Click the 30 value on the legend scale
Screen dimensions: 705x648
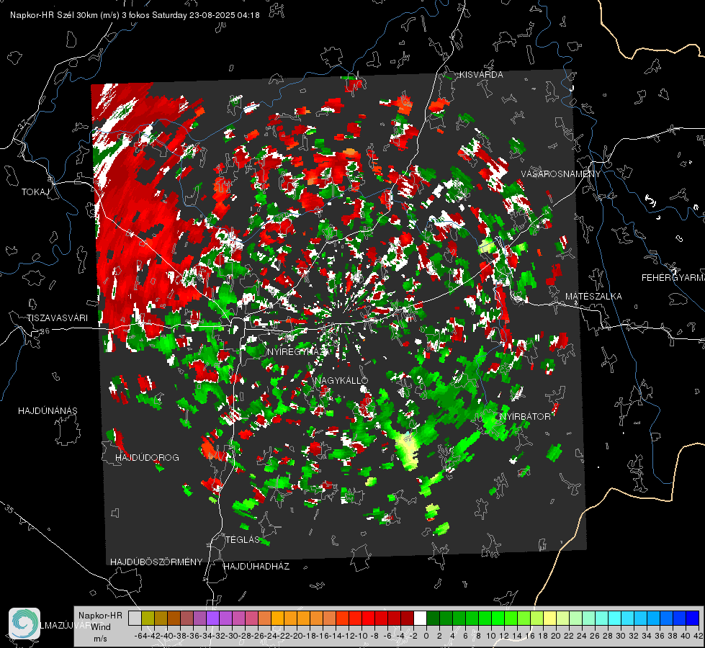tap(621, 636)
